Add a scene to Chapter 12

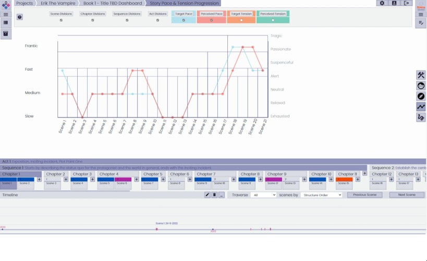[392, 180]
